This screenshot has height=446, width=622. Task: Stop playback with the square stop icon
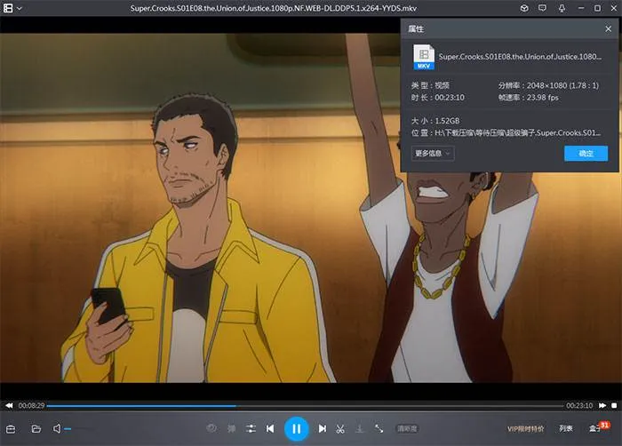tap(614, 405)
